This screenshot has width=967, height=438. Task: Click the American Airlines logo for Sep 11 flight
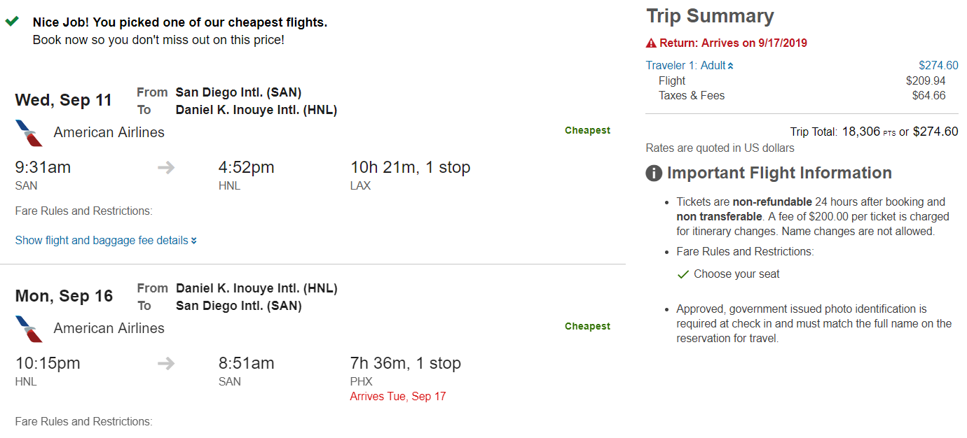click(x=29, y=133)
